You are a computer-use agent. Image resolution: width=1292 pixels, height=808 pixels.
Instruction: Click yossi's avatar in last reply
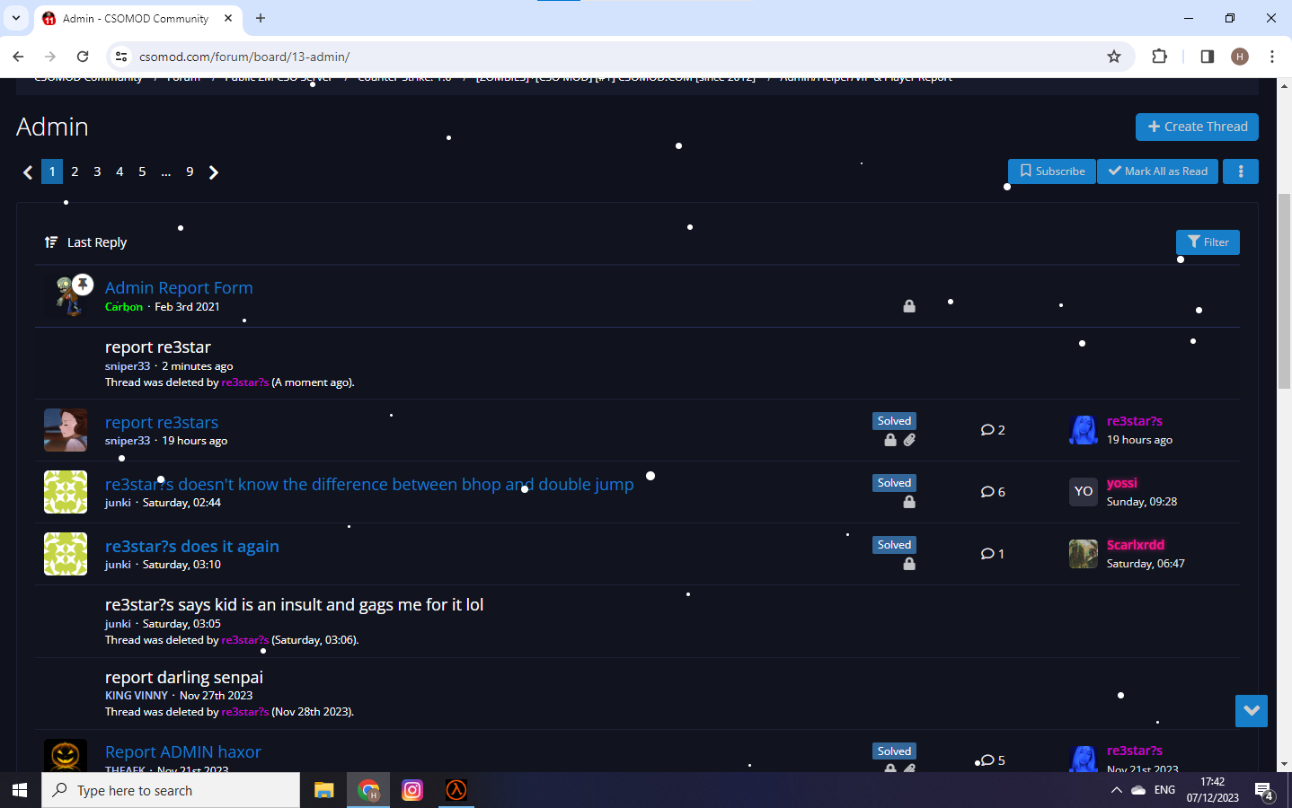1083,492
